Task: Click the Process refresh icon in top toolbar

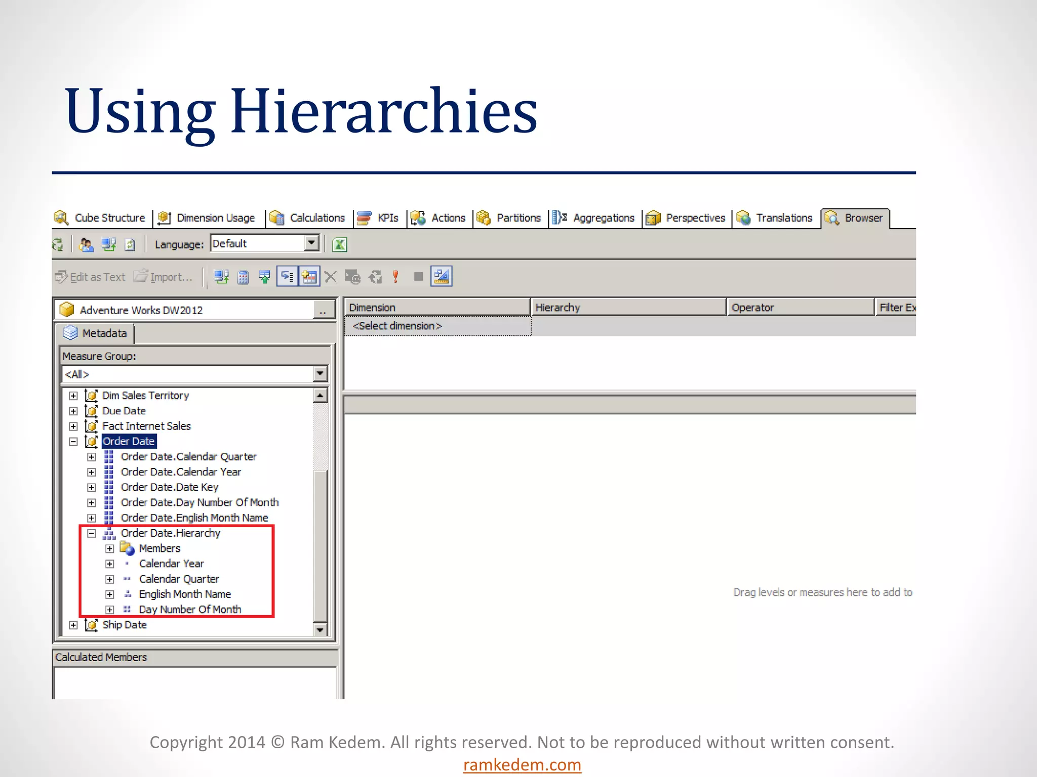Action: tap(58, 245)
